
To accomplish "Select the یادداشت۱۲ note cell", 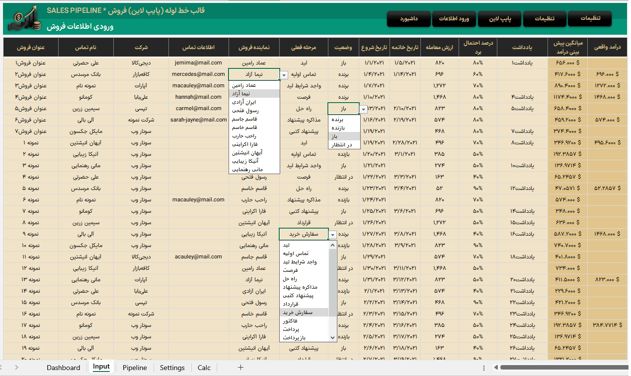I will point(522,188).
